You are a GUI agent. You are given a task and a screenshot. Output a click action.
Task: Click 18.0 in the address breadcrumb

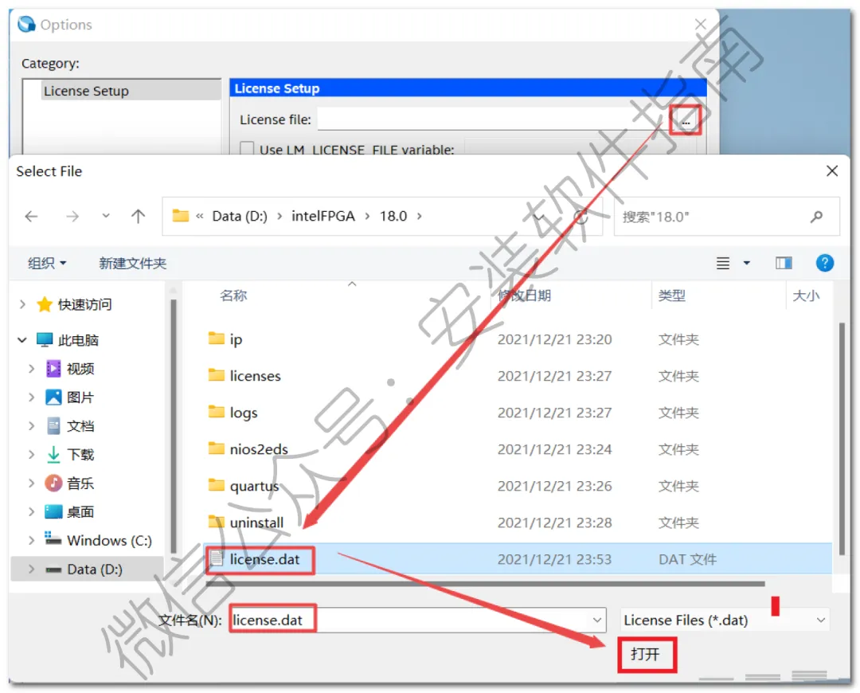point(393,216)
